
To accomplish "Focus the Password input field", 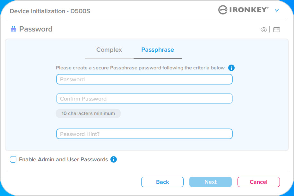I will pyautogui.click(x=144, y=79).
